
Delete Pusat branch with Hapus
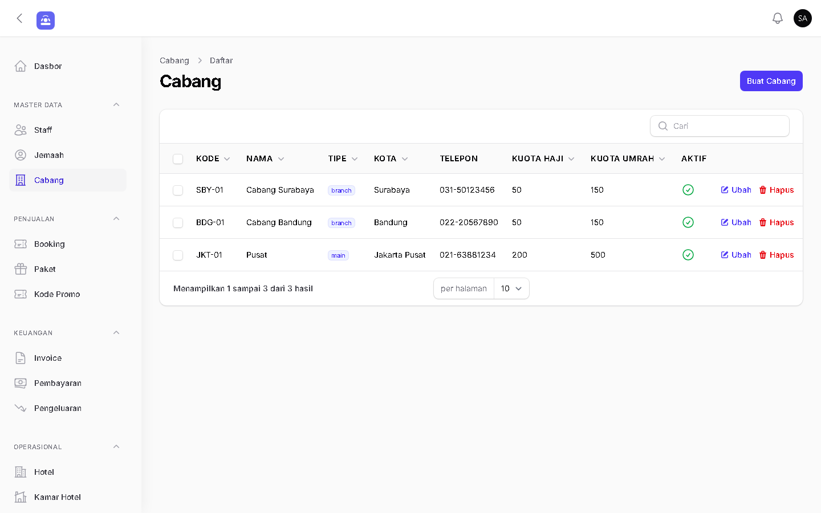(777, 255)
